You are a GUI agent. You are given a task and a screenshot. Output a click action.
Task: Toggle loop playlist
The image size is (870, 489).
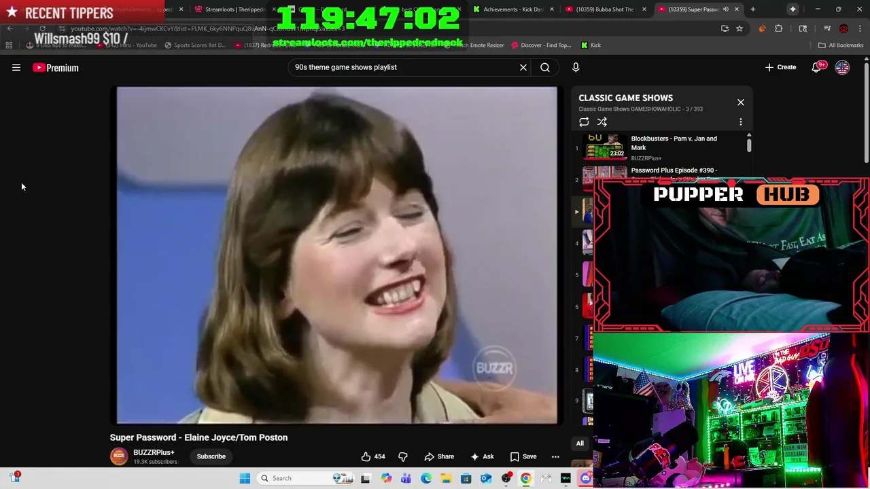click(x=584, y=122)
